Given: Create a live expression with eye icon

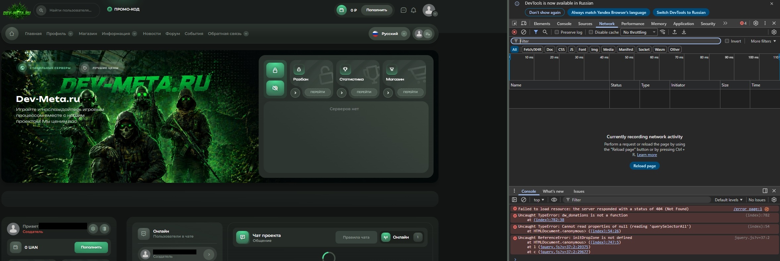Looking at the screenshot, I should point(554,200).
